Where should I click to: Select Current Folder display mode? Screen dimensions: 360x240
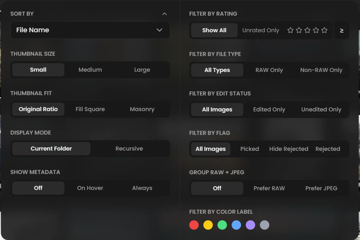tap(51, 149)
